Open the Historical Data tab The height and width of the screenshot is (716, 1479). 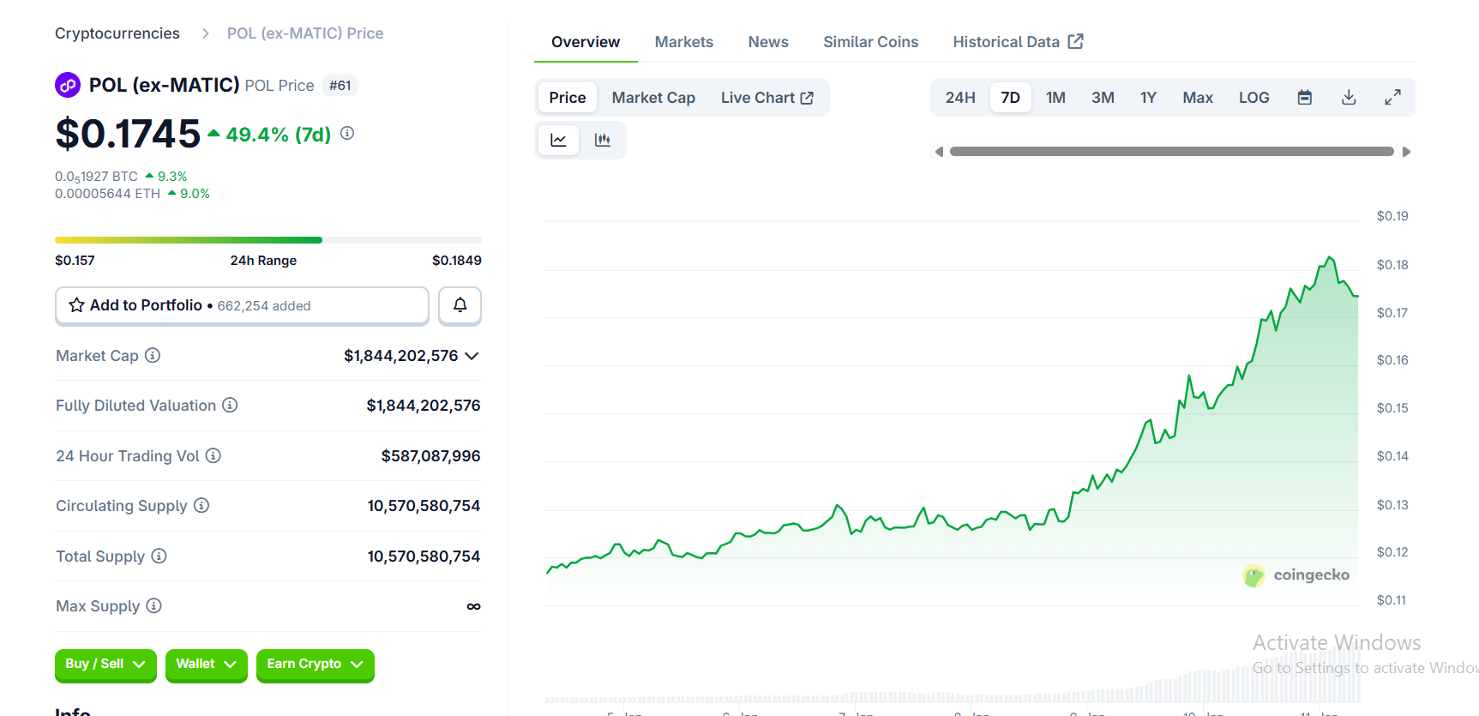(1019, 42)
